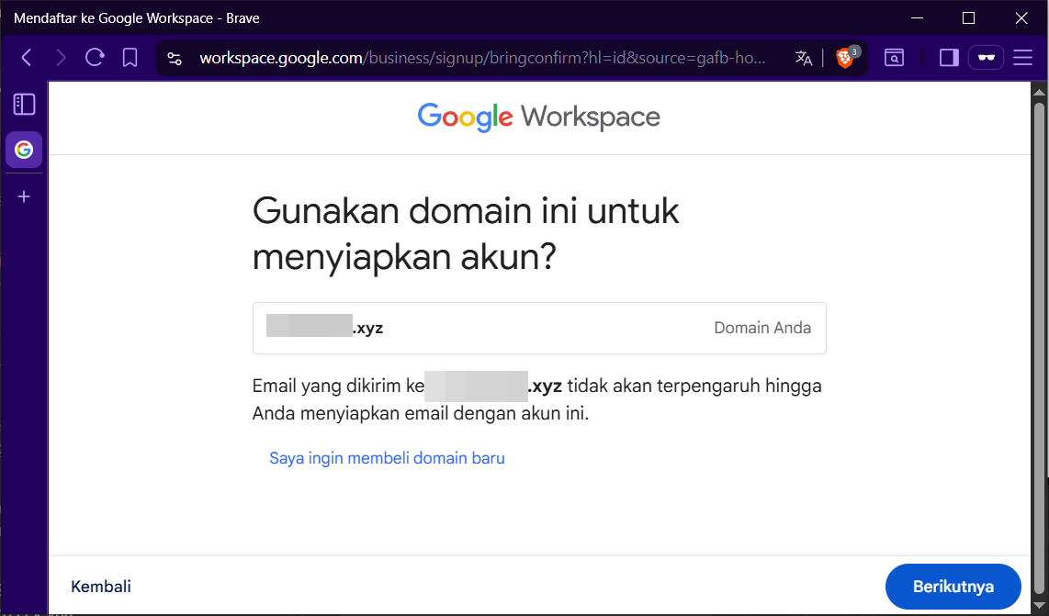Click the page vertical scrollbar
The height and width of the screenshot is (616, 1049).
coord(1039,348)
